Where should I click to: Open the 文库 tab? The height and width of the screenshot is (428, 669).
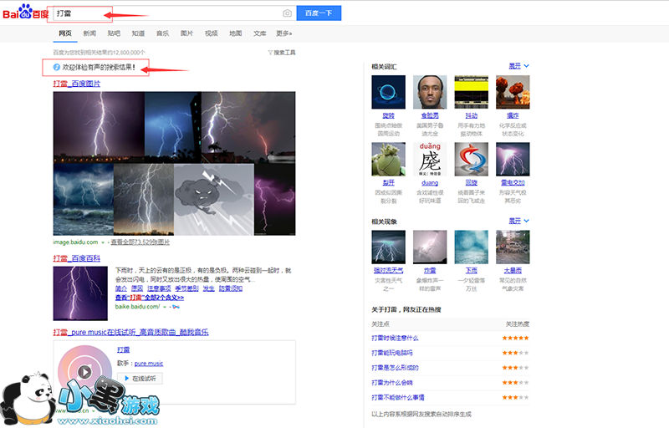(260, 33)
